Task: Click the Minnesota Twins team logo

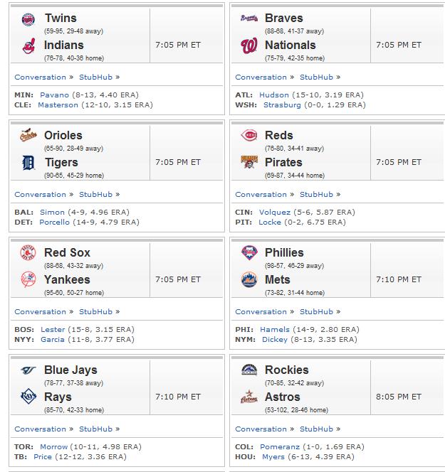Action: (x=28, y=20)
